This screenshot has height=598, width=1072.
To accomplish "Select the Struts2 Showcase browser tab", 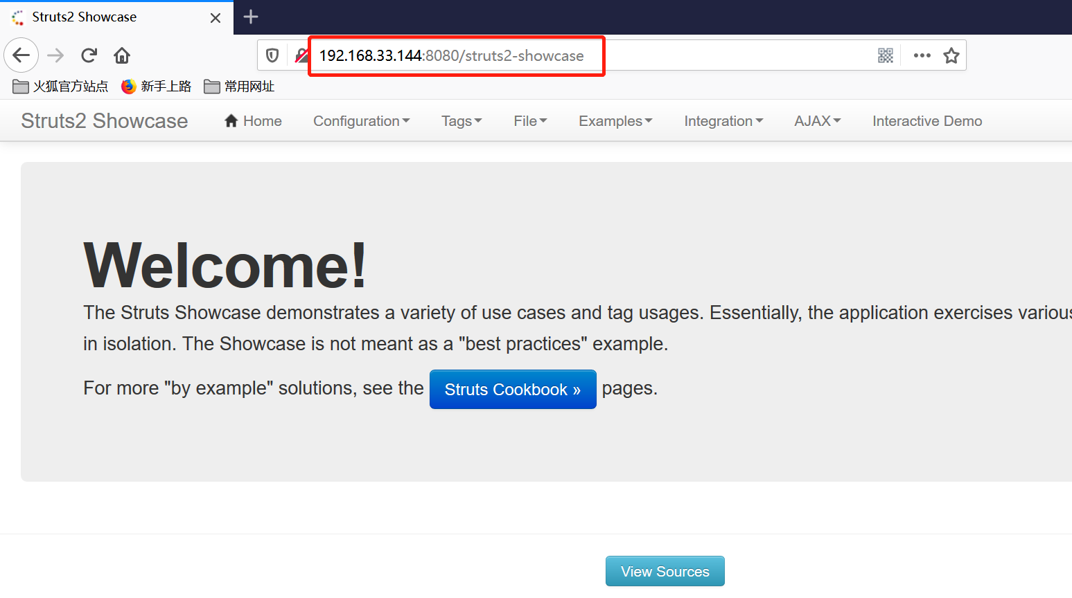I will (x=116, y=17).
